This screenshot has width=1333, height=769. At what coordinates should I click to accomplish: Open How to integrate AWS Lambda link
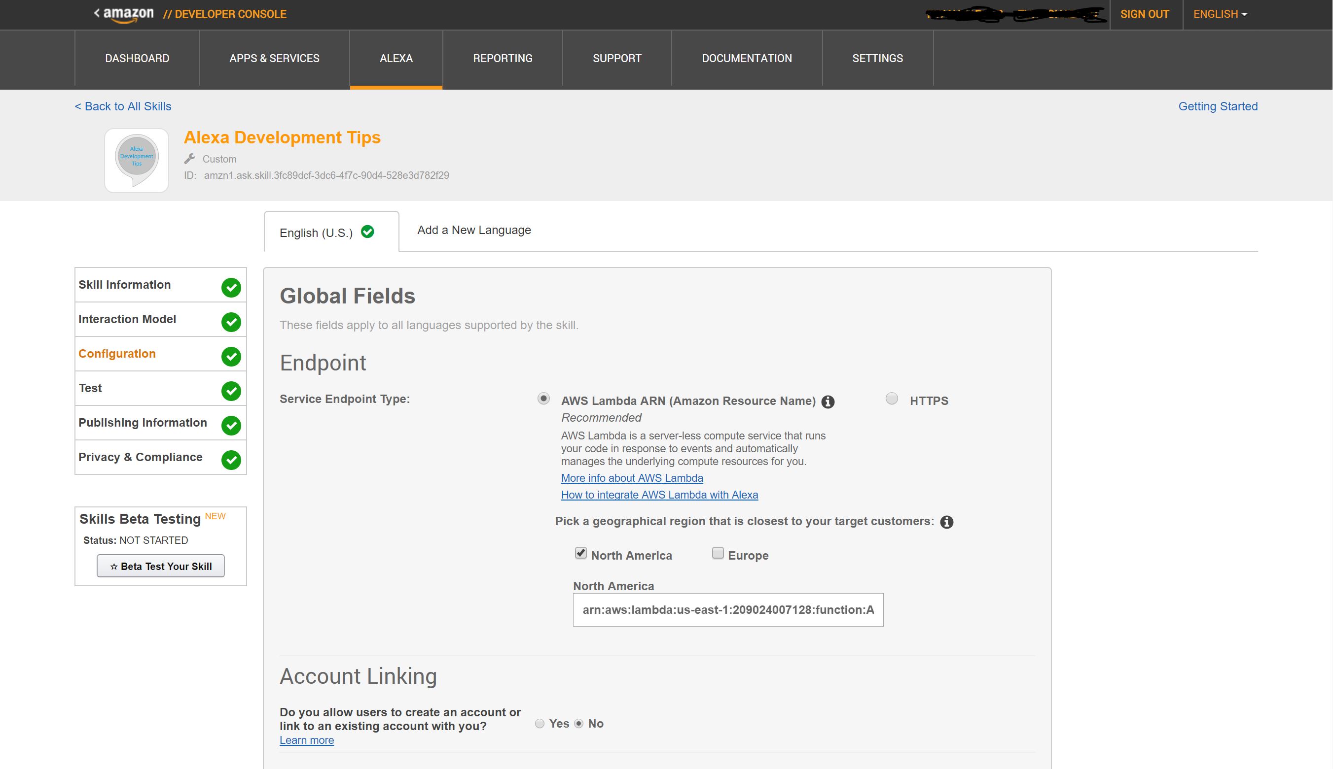[x=659, y=495]
